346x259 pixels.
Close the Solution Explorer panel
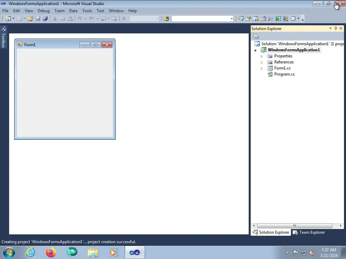(341, 28)
